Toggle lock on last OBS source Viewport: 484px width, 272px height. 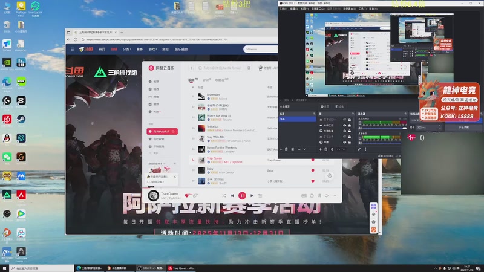350,142
